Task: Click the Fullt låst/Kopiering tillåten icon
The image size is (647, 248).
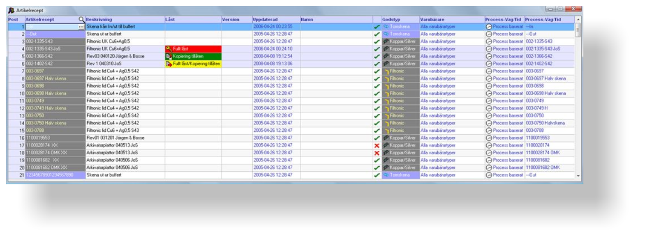Action: 169,64
